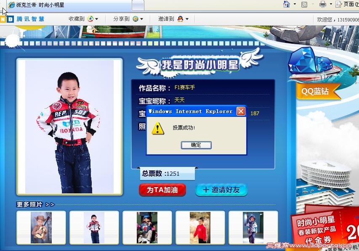This screenshot has width=359, height=251.
Task: Click the 欢迎您 welcome user text
Action: click(x=338, y=19)
